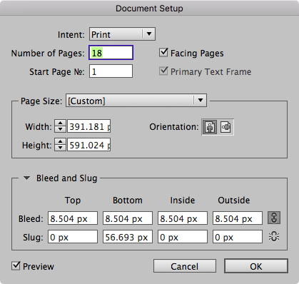299x284 pixels.
Task: Click the Facing Pages label
Action: (197, 54)
